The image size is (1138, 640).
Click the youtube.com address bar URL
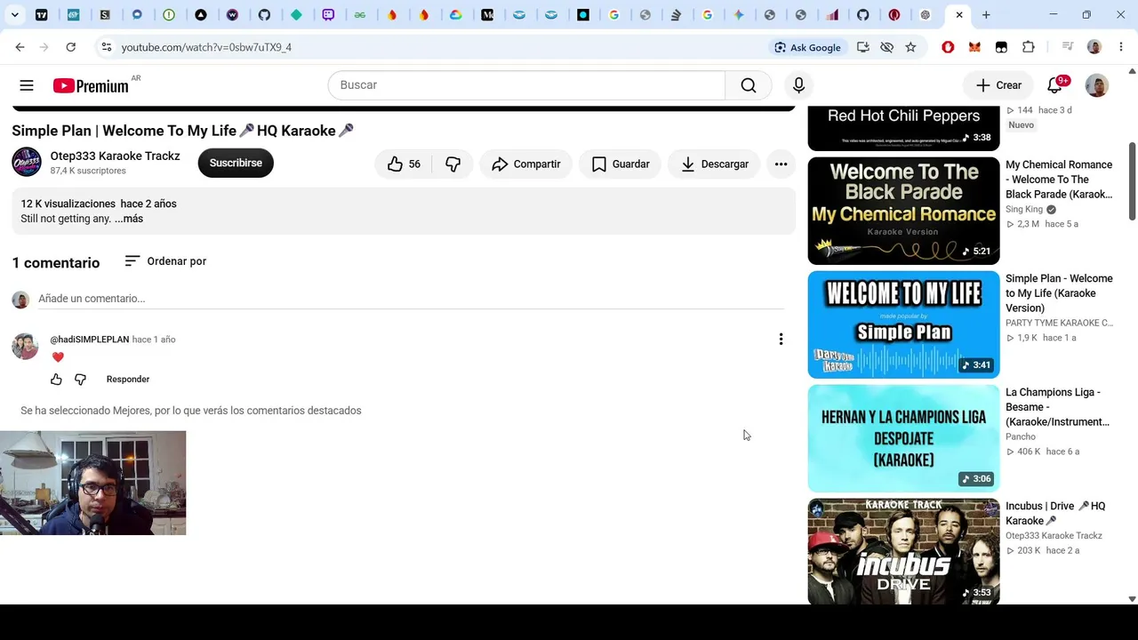pyautogui.click(x=206, y=47)
